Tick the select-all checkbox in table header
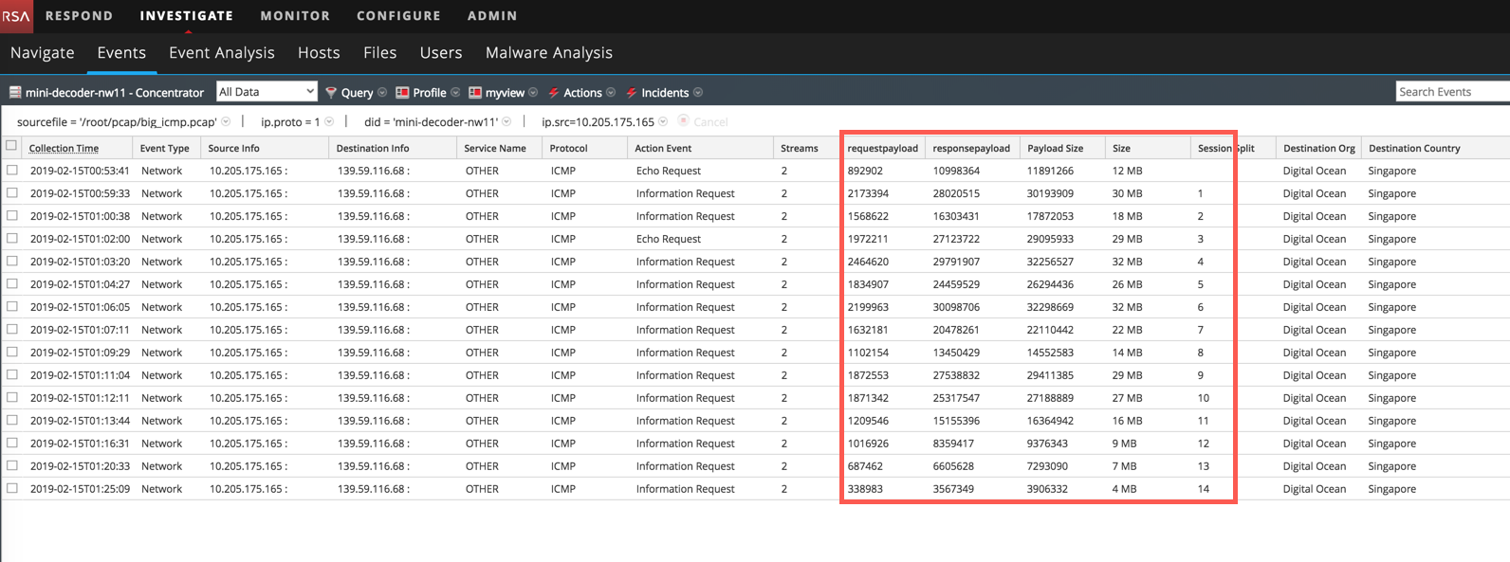Viewport: 1510px width, 562px height. click(x=11, y=146)
